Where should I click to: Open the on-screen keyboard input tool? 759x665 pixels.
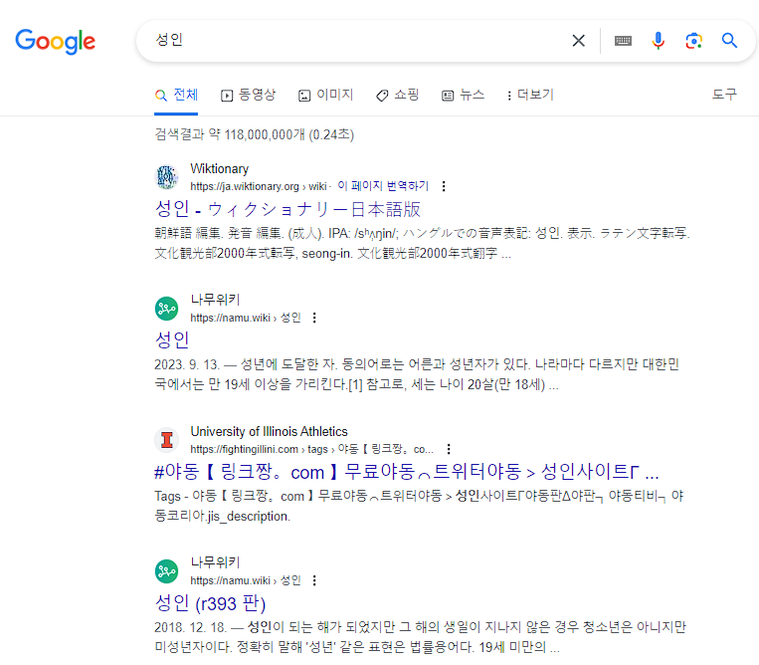pyautogui.click(x=623, y=41)
